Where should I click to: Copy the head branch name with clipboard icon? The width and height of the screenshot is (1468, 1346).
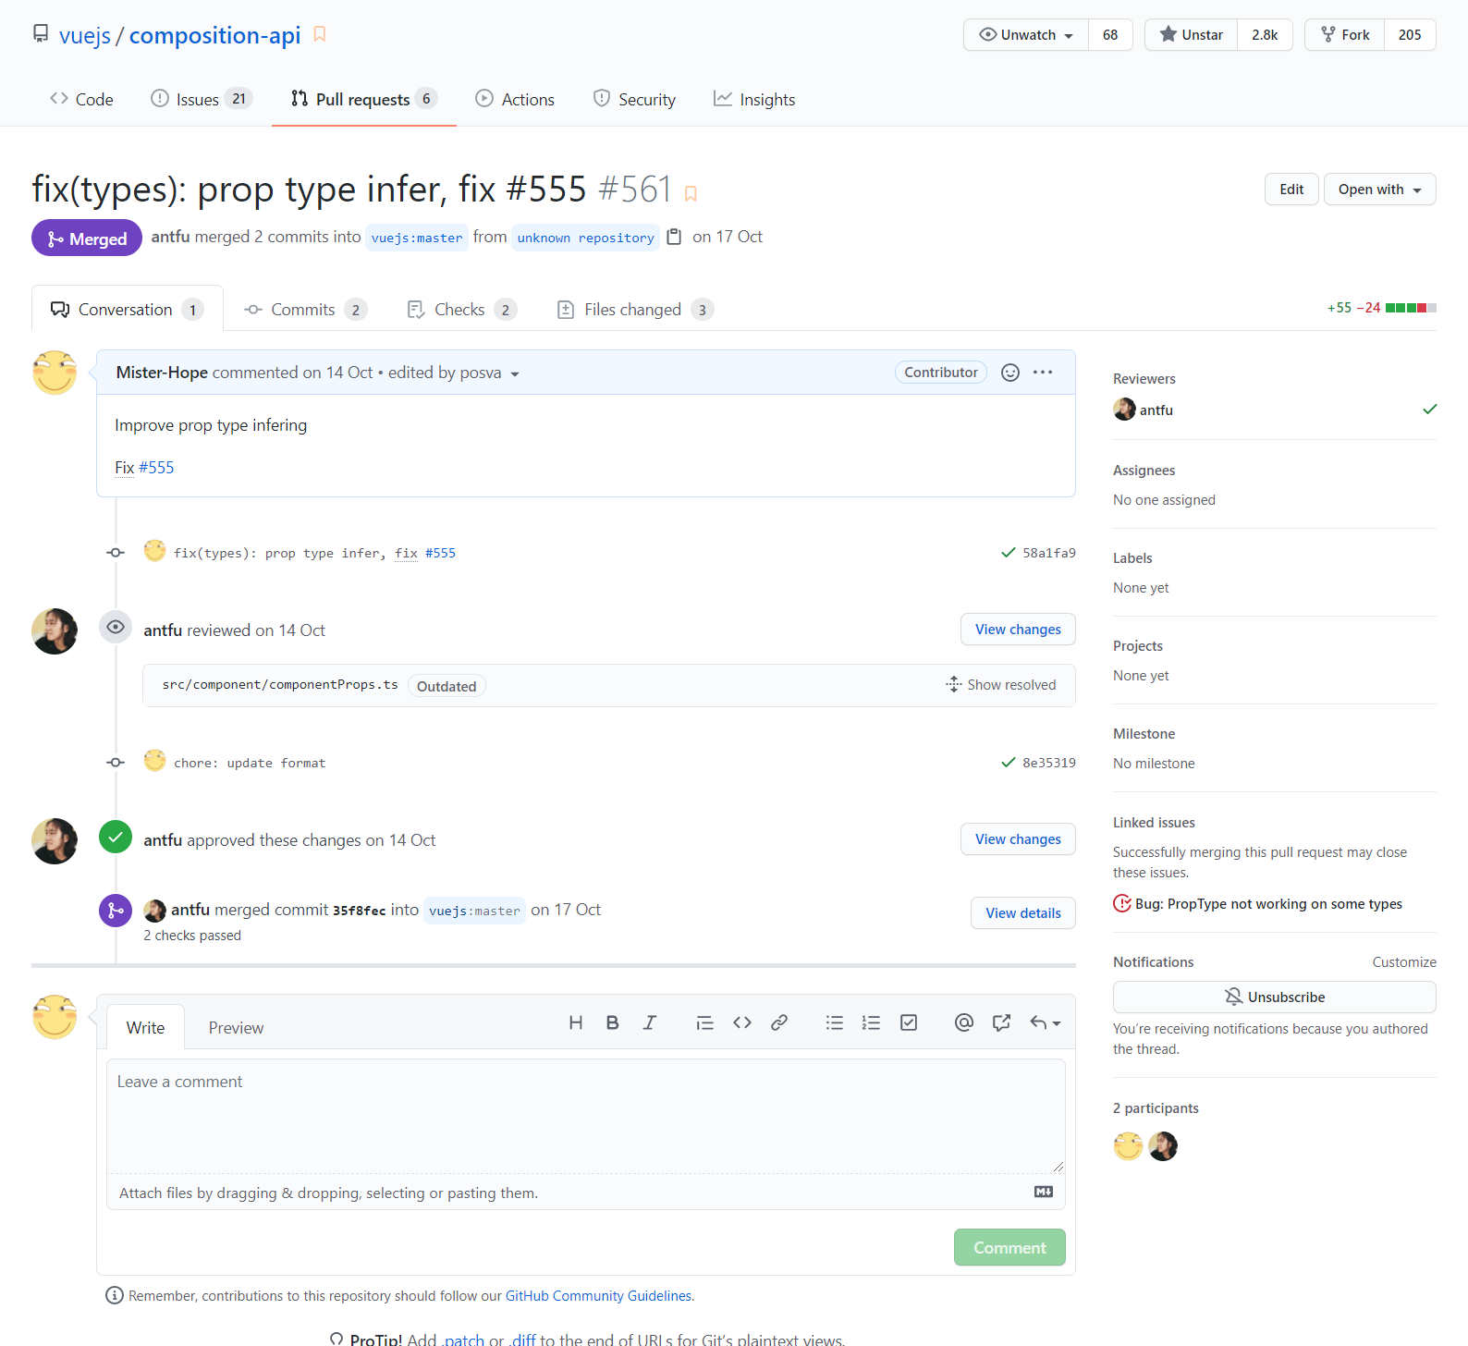[x=674, y=237]
